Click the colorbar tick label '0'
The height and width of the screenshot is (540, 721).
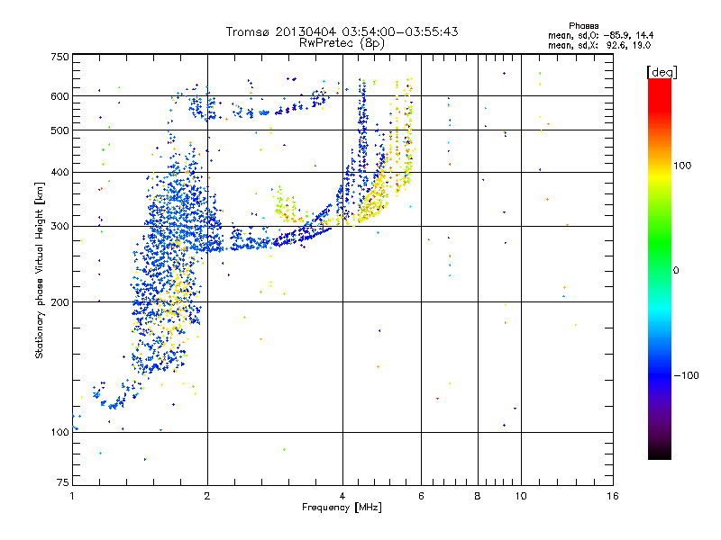coord(676,271)
